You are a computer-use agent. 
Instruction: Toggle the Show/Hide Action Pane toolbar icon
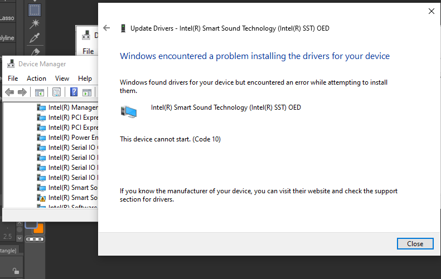point(87,92)
